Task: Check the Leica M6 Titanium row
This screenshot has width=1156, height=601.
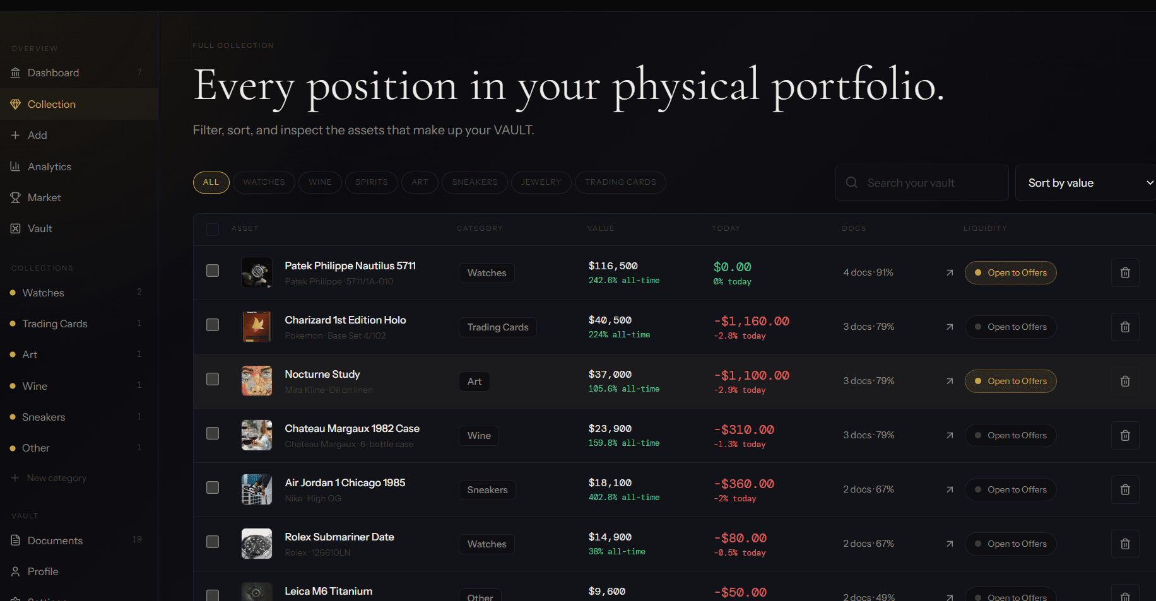Action: (x=213, y=595)
